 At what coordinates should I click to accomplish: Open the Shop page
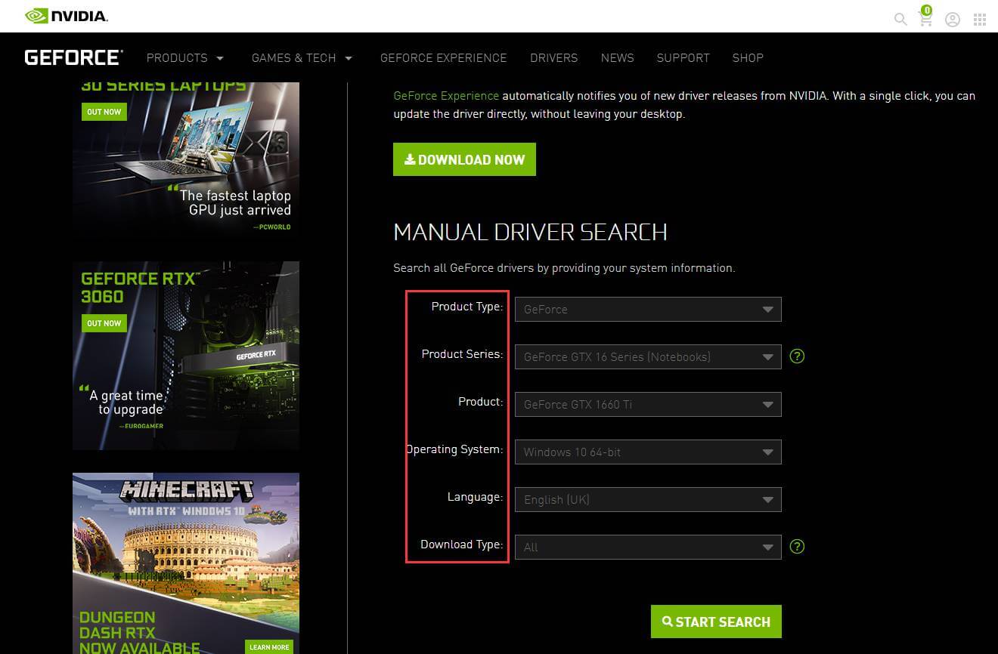747,58
